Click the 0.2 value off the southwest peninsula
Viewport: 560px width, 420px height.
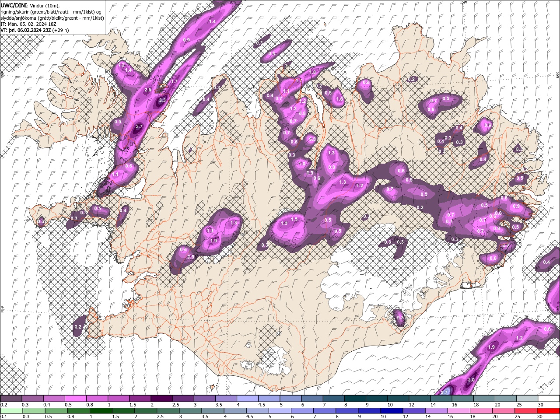78,327
